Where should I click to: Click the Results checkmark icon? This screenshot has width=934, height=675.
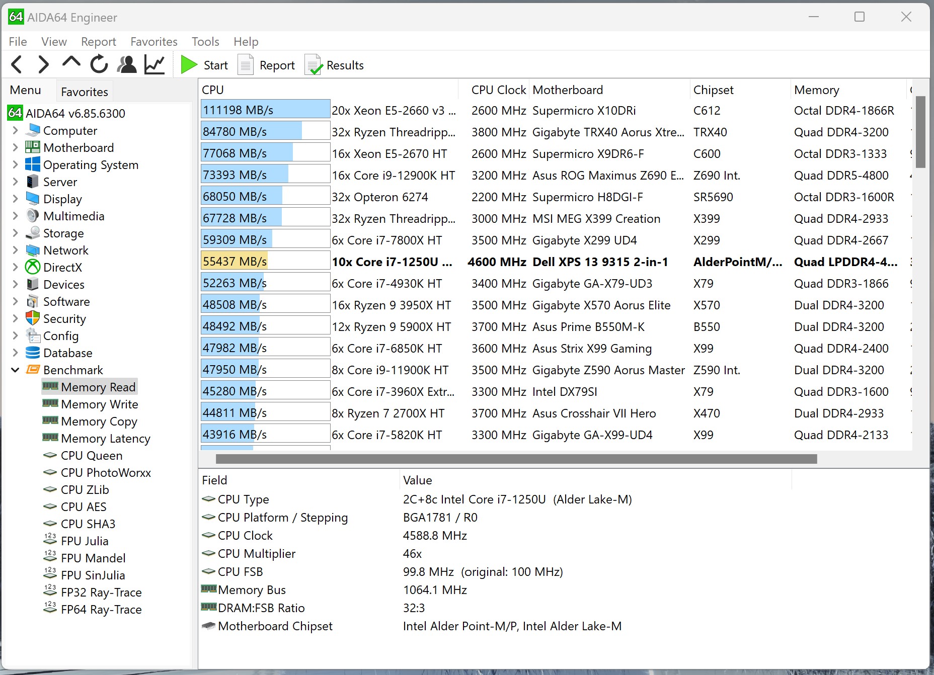[313, 65]
